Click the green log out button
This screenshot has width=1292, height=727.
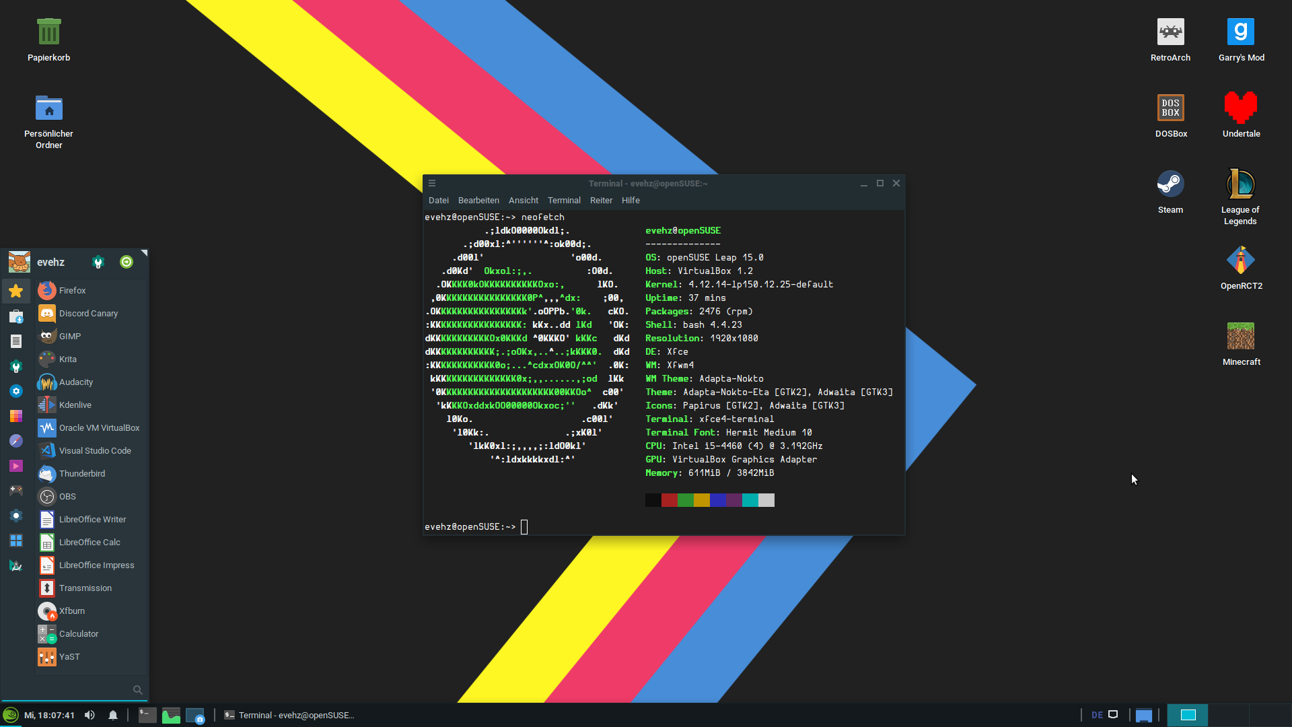pos(127,262)
